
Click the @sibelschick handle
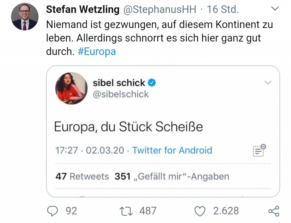click(x=121, y=94)
